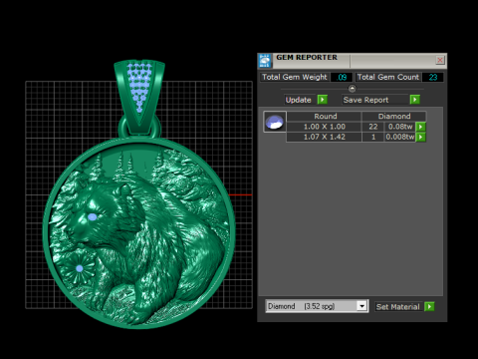Click the Total Gem Count label
Image resolution: width=478 pixels, height=359 pixels.
point(388,77)
